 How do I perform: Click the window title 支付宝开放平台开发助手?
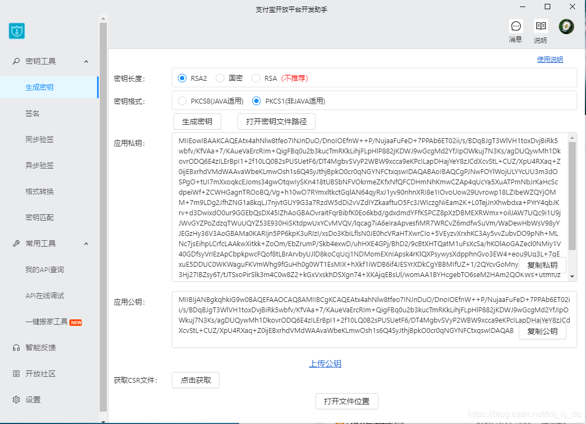(x=292, y=10)
